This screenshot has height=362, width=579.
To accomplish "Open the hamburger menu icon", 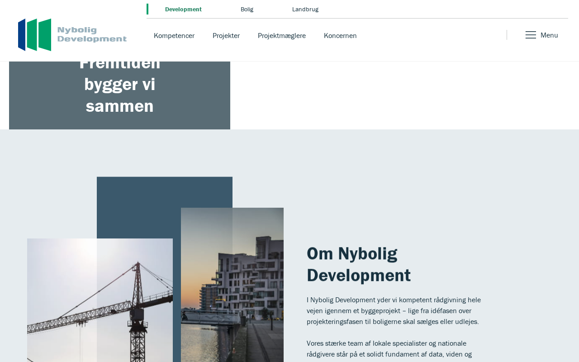I will (x=531, y=35).
